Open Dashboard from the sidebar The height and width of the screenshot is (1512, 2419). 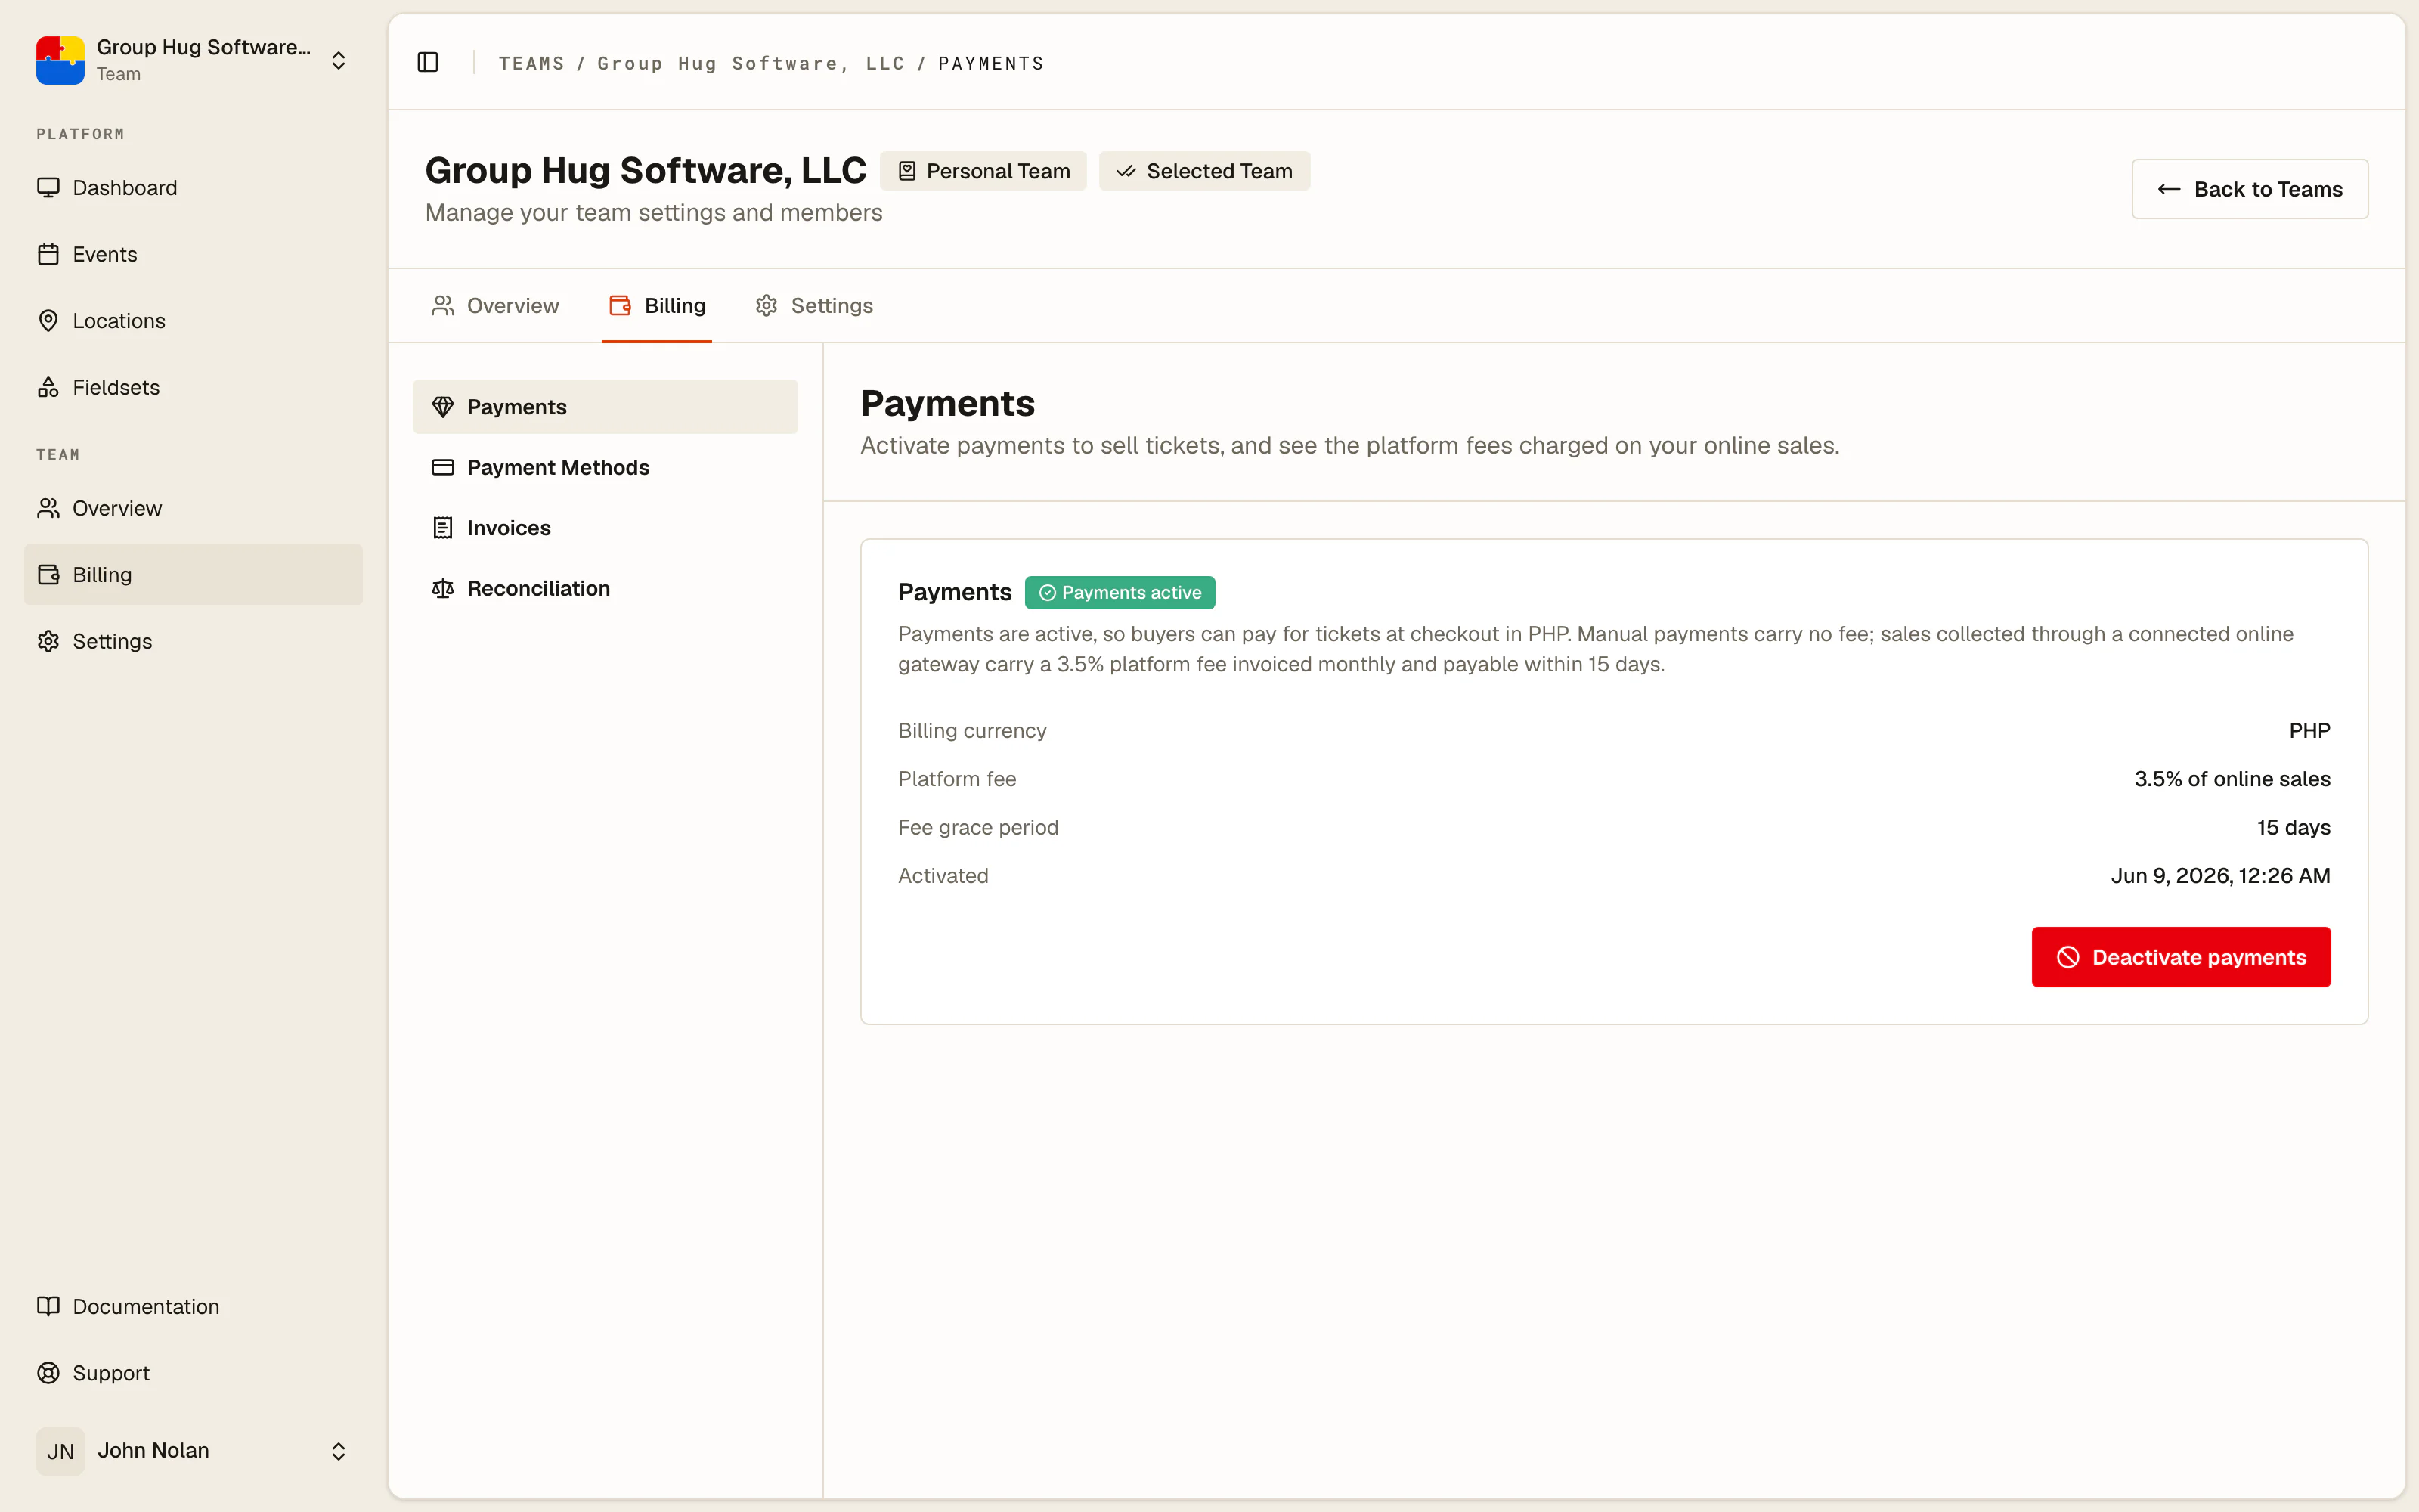click(193, 188)
